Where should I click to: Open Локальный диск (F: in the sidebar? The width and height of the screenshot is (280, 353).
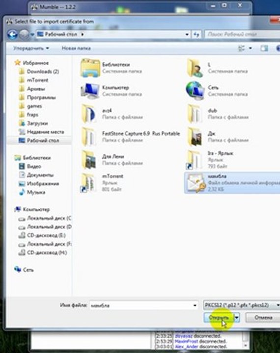coord(45,244)
